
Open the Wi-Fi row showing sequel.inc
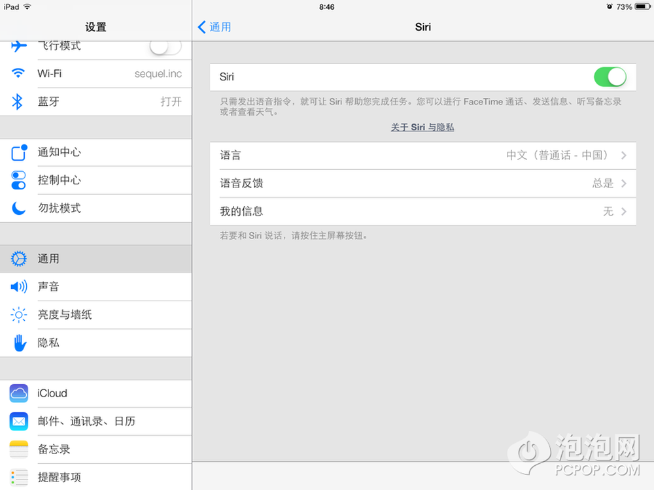click(x=96, y=73)
